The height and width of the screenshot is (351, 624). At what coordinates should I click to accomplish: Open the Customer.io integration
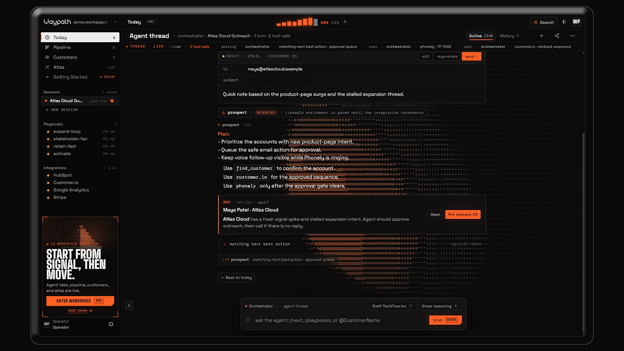(80, 183)
